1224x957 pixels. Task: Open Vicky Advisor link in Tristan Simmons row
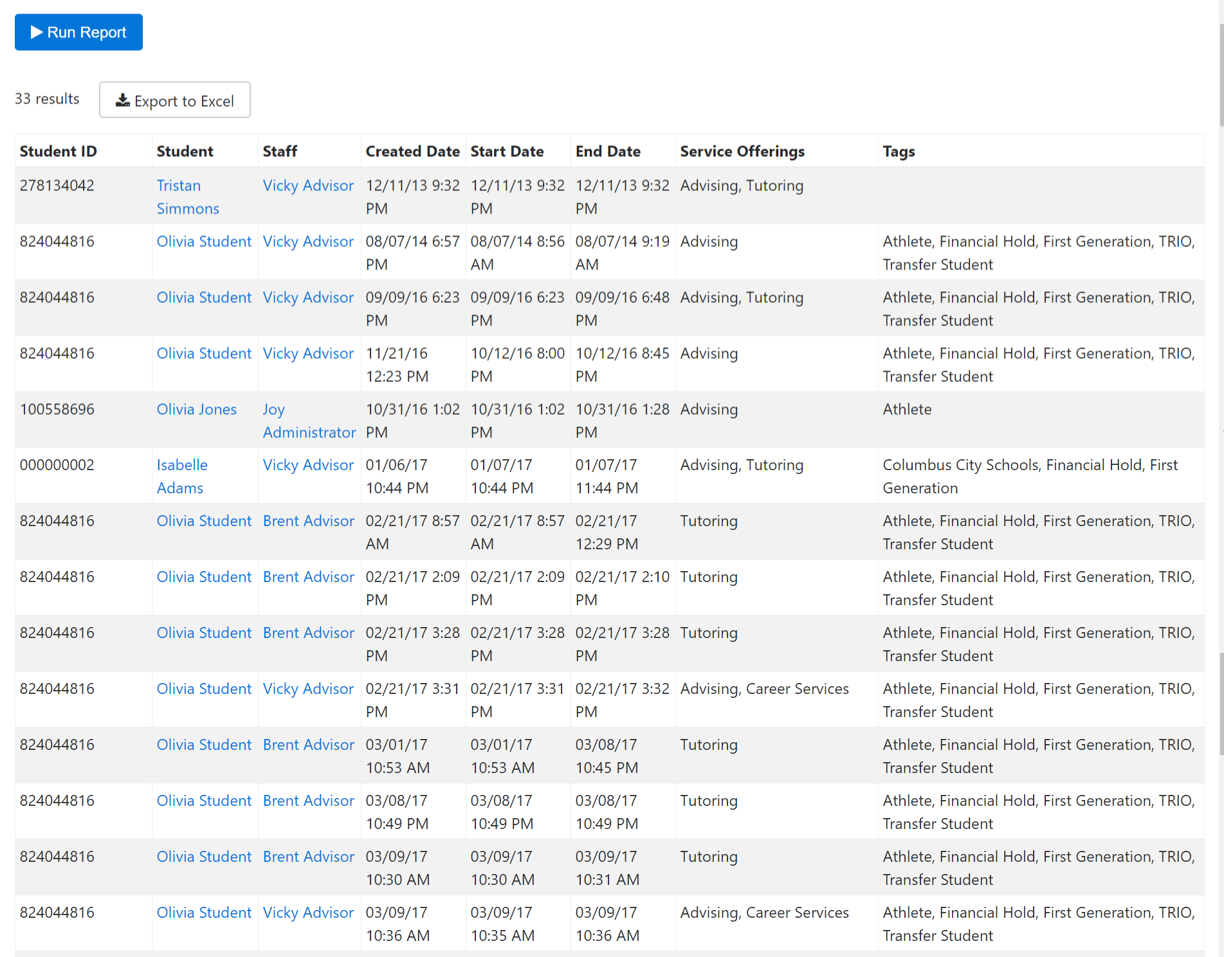point(308,185)
